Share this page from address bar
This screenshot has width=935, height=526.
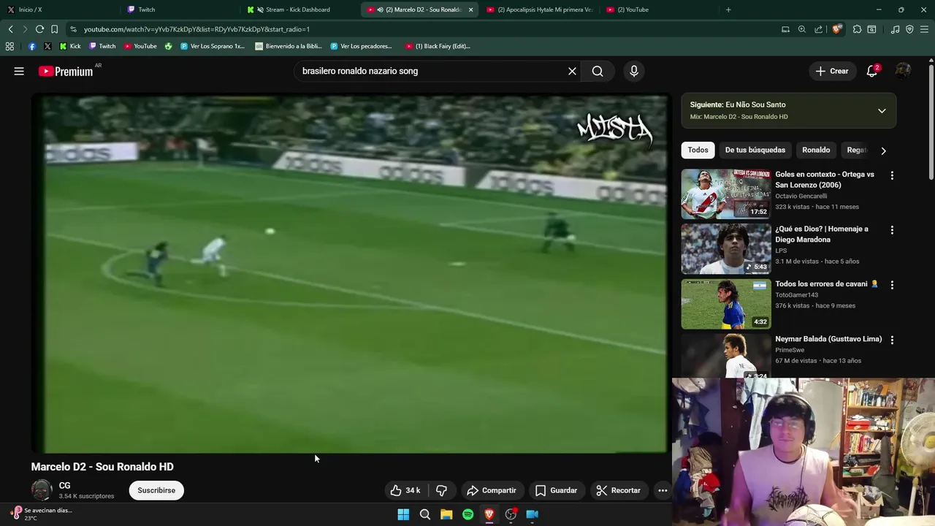[x=819, y=29]
